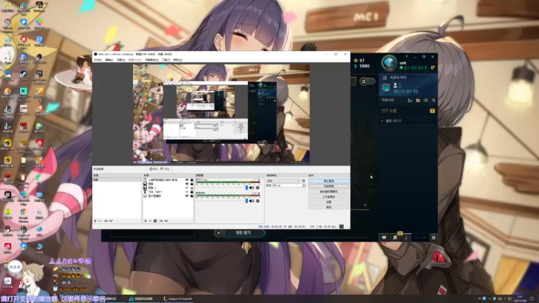This screenshot has height=303, width=539.
Task: Click the 대전 찾기 find match button
Action: [244, 233]
